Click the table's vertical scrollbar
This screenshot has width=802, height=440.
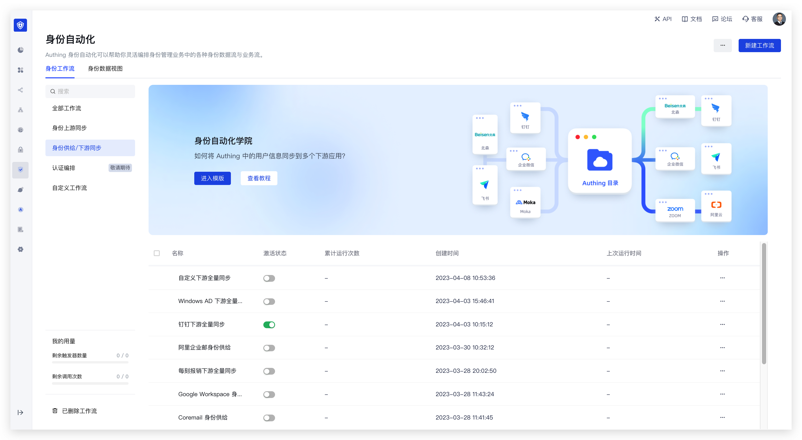pos(764,303)
